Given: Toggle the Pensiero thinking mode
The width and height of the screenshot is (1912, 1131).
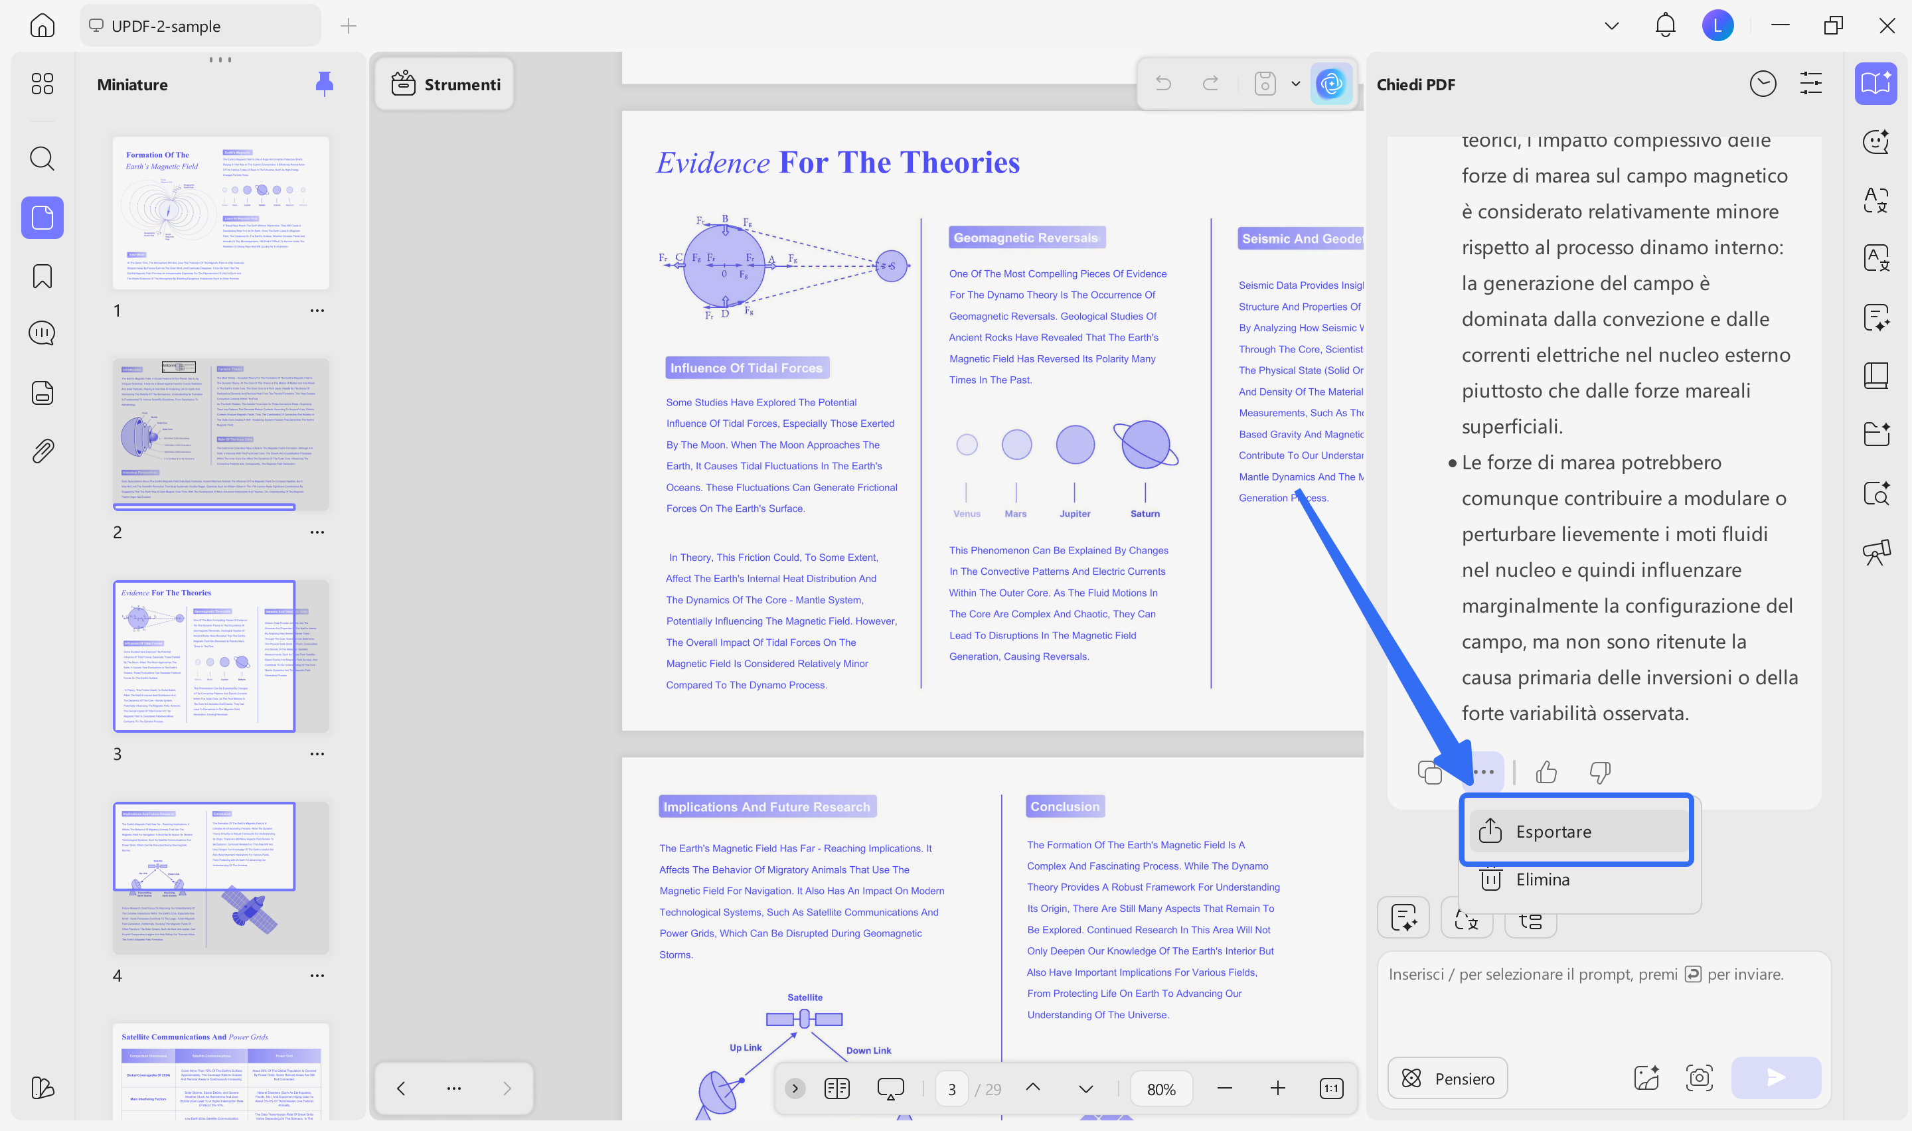Looking at the screenshot, I should click(x=1447, y=1078).
